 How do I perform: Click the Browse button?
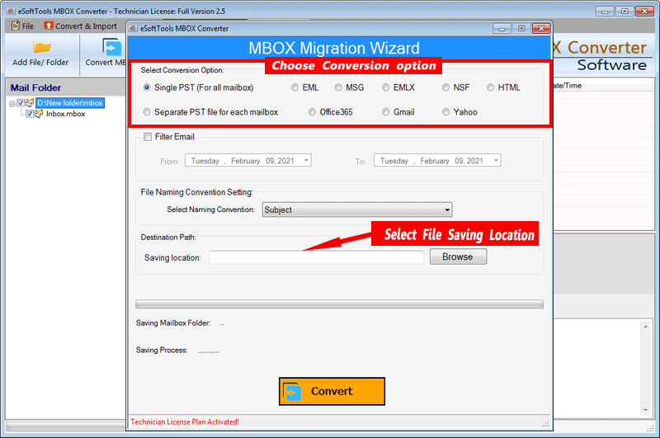click(x=458, y=257)
